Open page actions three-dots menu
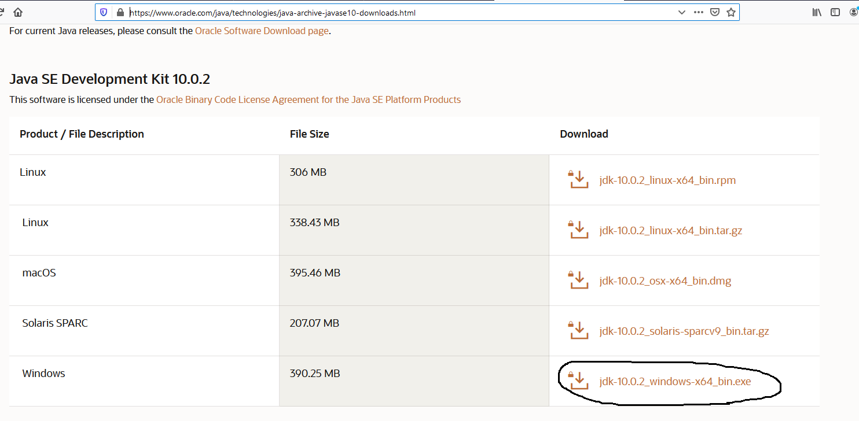 pos(698,12)
